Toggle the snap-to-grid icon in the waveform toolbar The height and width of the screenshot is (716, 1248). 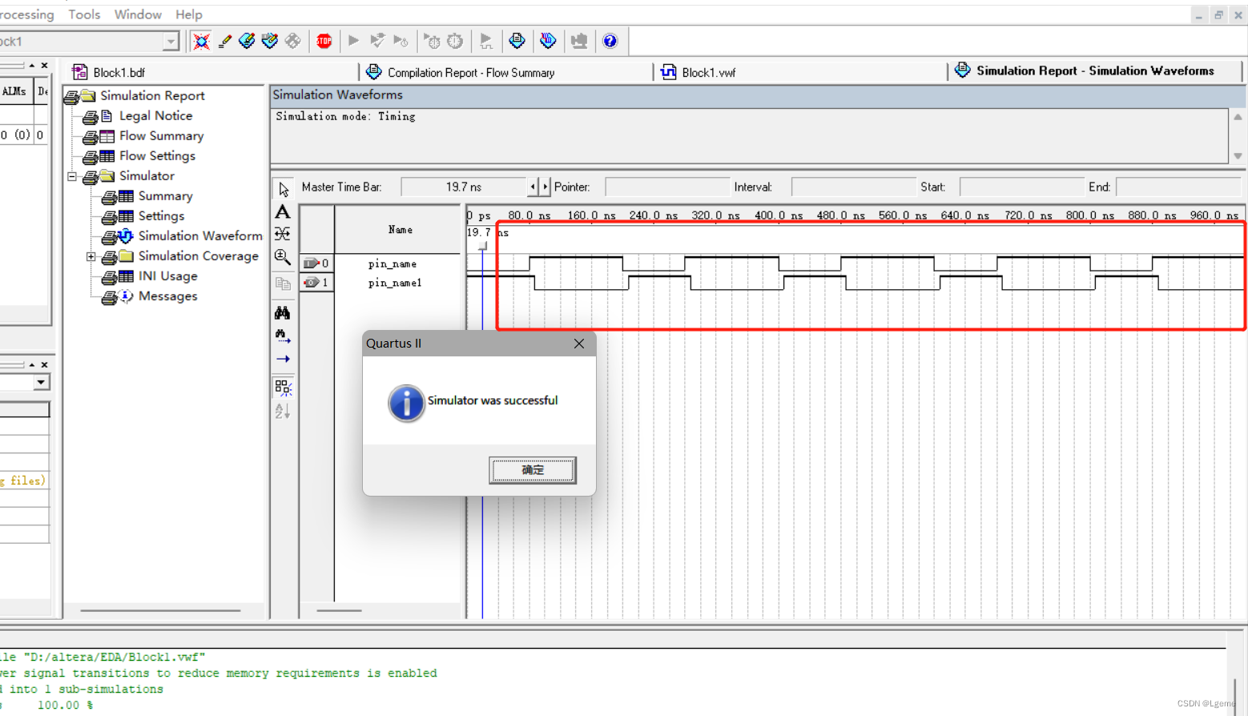(282, 387)
